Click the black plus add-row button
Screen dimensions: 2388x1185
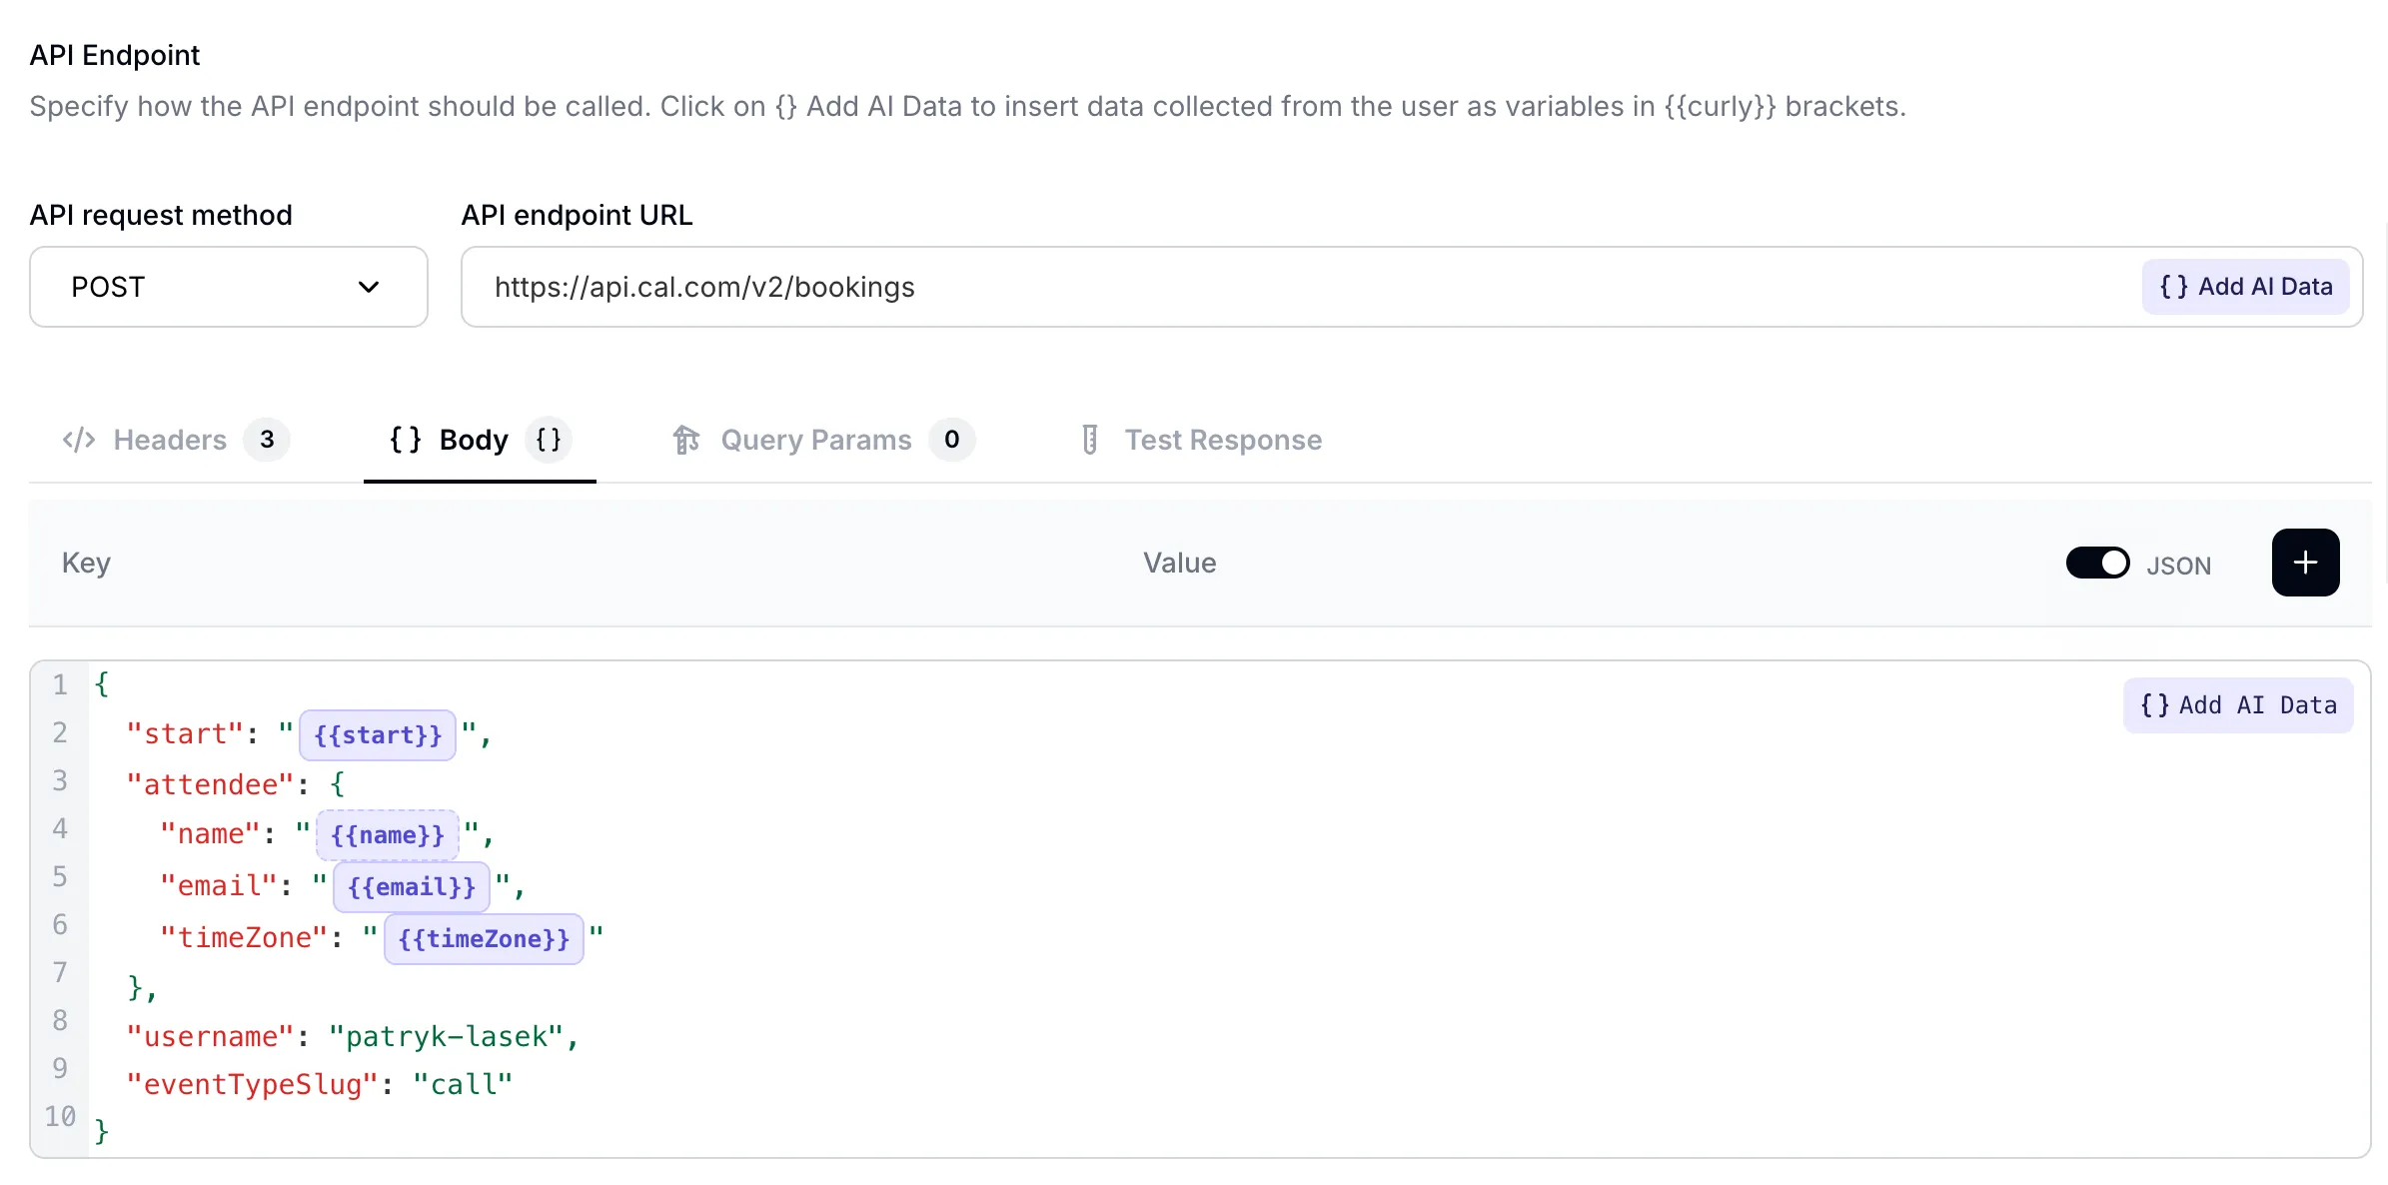point(2304,563)
